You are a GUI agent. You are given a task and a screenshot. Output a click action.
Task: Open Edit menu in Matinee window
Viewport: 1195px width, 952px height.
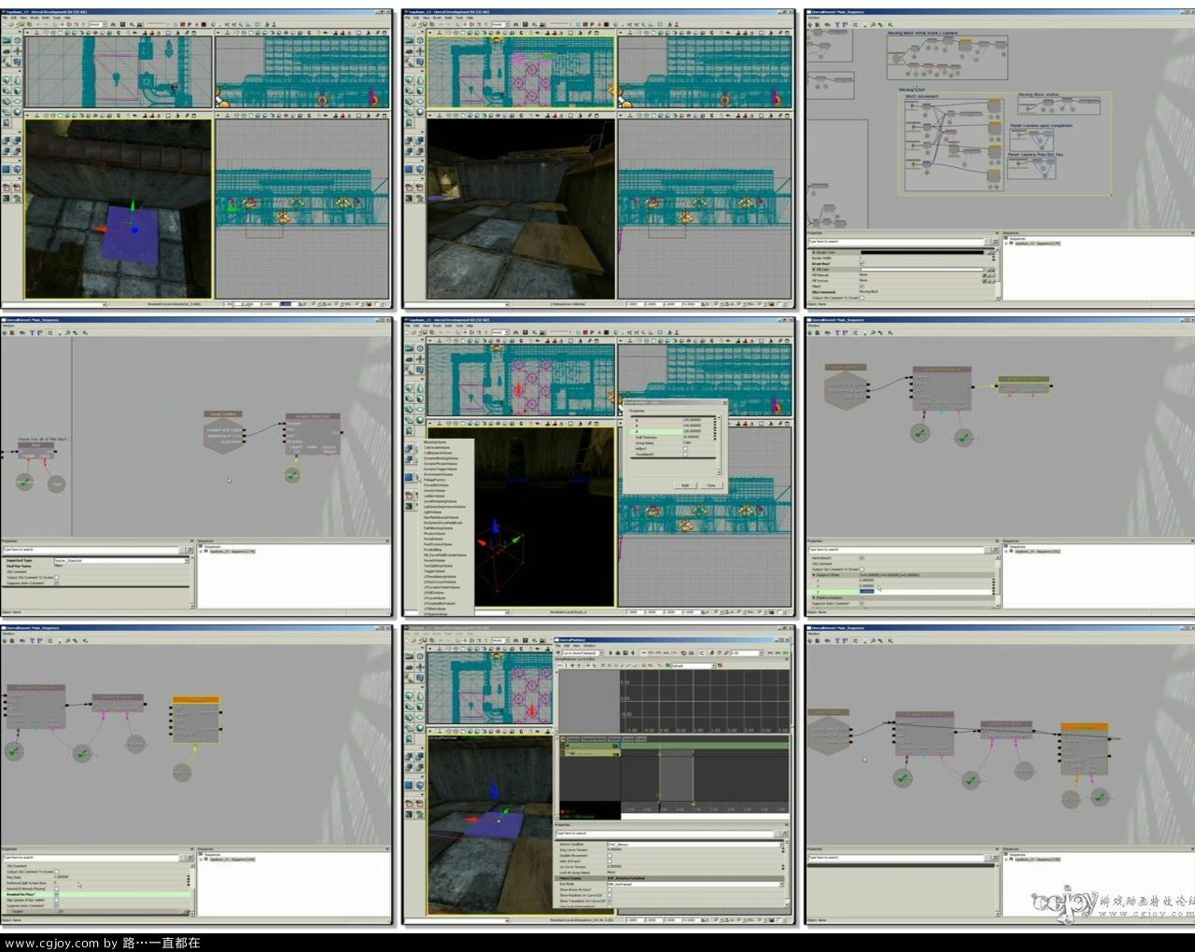(567, 646)
